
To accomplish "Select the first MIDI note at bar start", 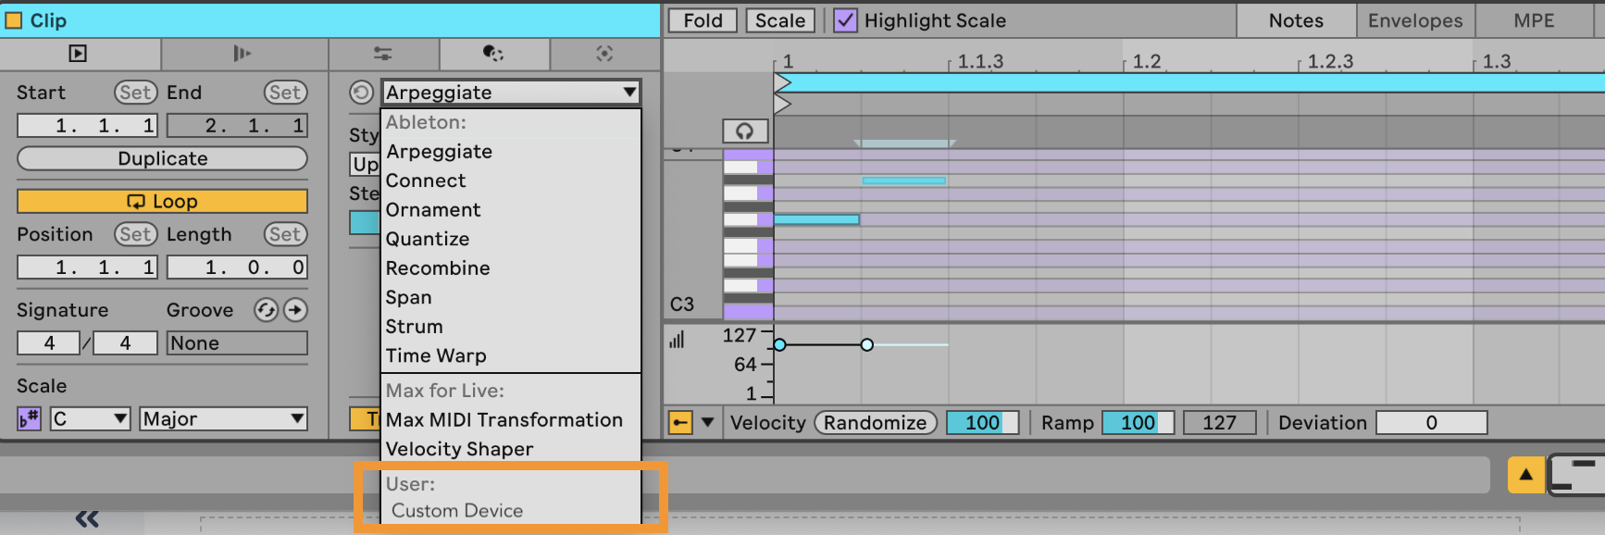I will 816,219.
